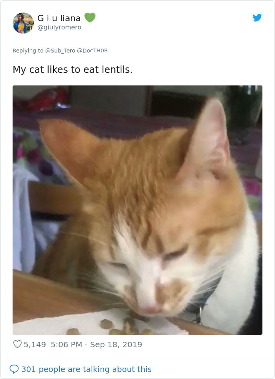This screenshot has width=275, height=379.
Task: Like the tweet with the heart icon
Action: [x=17, y=344]
